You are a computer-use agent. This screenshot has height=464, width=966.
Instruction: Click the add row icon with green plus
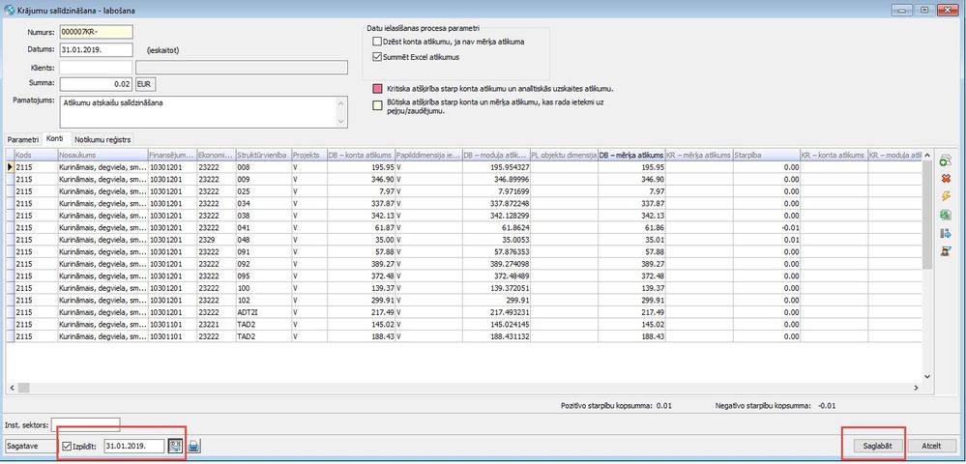click(945, 161)
